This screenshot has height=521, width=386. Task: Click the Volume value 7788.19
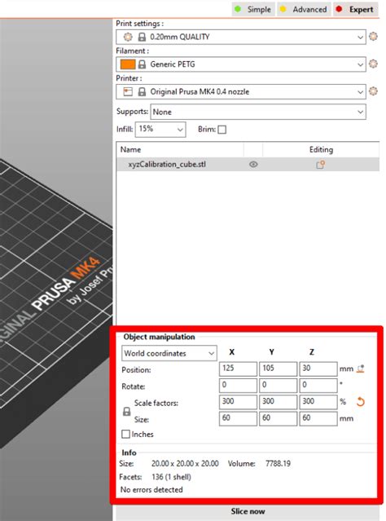[279, 463]
